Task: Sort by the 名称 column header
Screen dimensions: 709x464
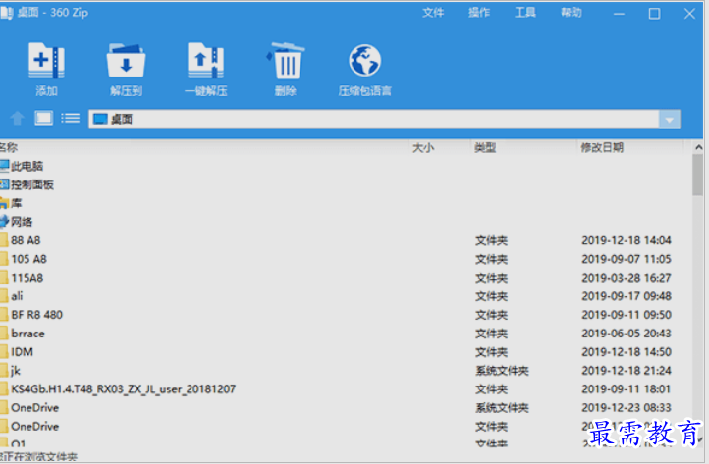Action: coord(9,147)
